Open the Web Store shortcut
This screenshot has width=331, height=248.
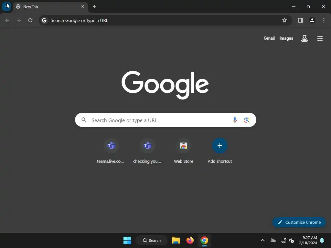tap(184, 151)
